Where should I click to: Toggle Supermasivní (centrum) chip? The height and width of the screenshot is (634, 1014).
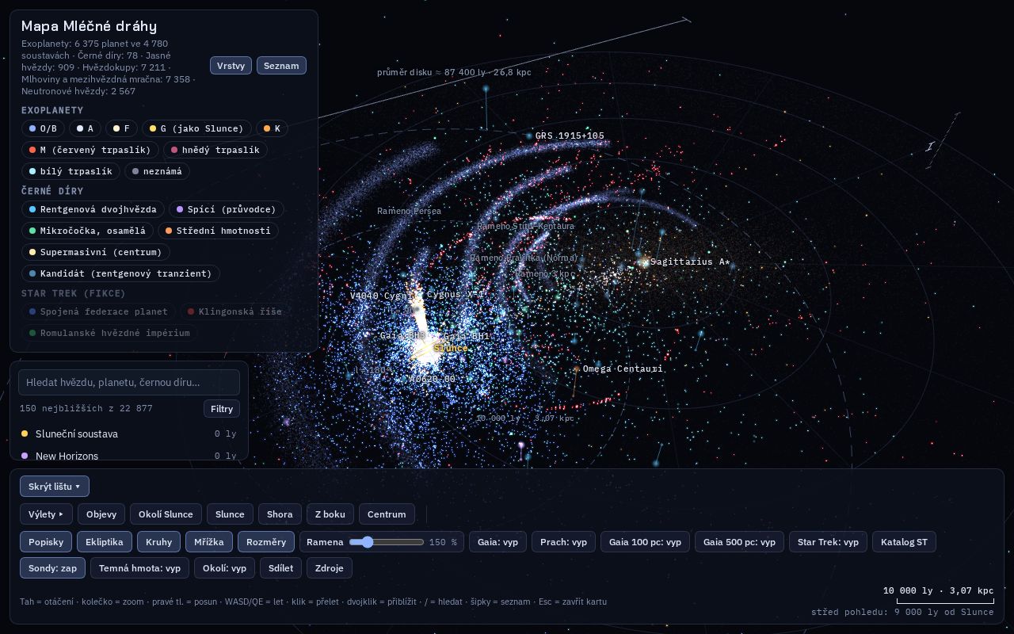coord(95,252)
